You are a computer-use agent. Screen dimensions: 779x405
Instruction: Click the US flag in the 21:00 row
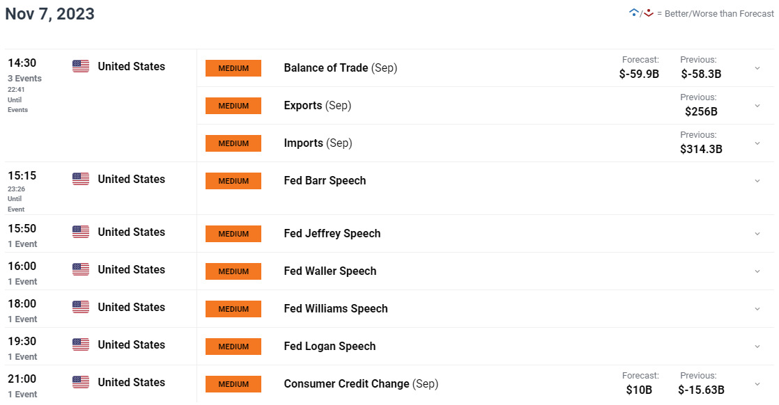81,382
